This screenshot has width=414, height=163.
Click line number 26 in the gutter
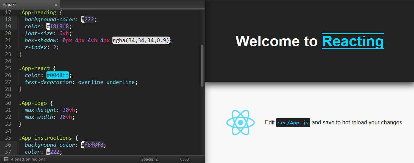click(x=8, y=75)
